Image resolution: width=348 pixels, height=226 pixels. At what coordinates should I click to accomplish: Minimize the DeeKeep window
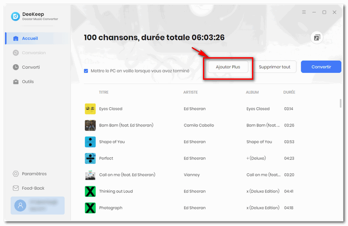(x=314, y=12)
